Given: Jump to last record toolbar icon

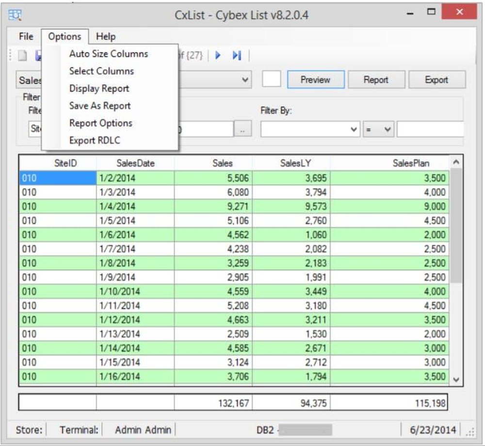Looking at the screenshot, I should (237, 55).
